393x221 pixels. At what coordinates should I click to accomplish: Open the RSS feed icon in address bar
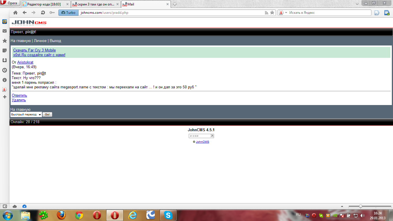tap(267, 13)
